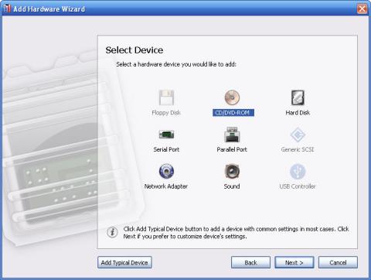Select the USB Controller icon
Screen dimensions: 371x280
pos(298,171)
